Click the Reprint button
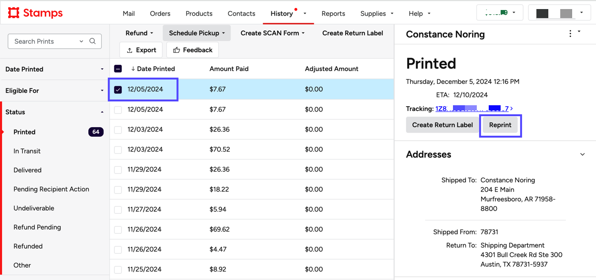The width and height of the screenshot is (596, 280). [500, 125]
